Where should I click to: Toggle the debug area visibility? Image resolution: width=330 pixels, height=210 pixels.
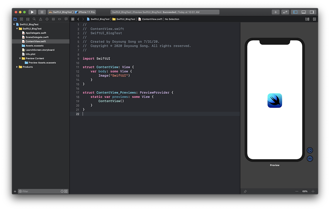304,12
